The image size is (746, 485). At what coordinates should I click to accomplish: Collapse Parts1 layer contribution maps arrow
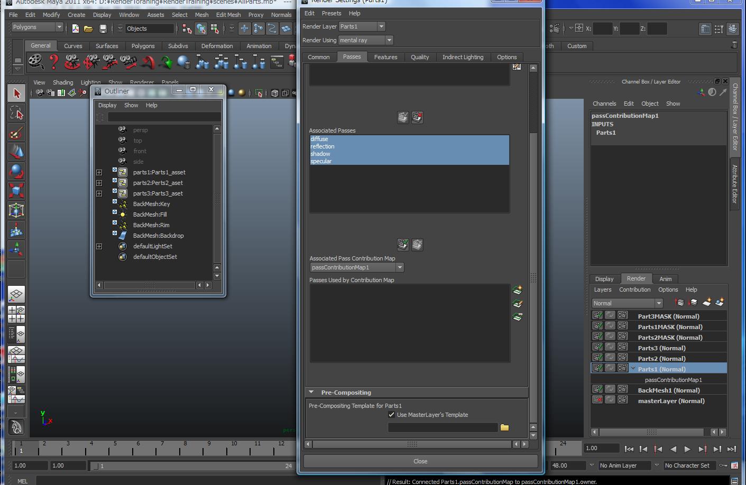[x=633, y=368]
